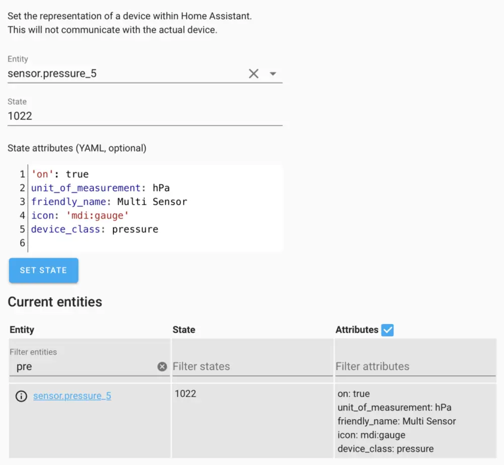Click the device_class pressure line in YAML
Screen dimensions: 504x465
[91, 229]
